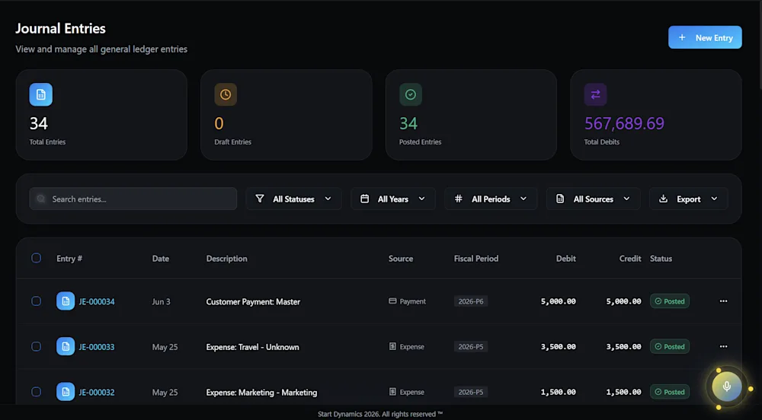Click the search magnifier icon
Viewport: 762px width, 420px height.
[41, 199]
